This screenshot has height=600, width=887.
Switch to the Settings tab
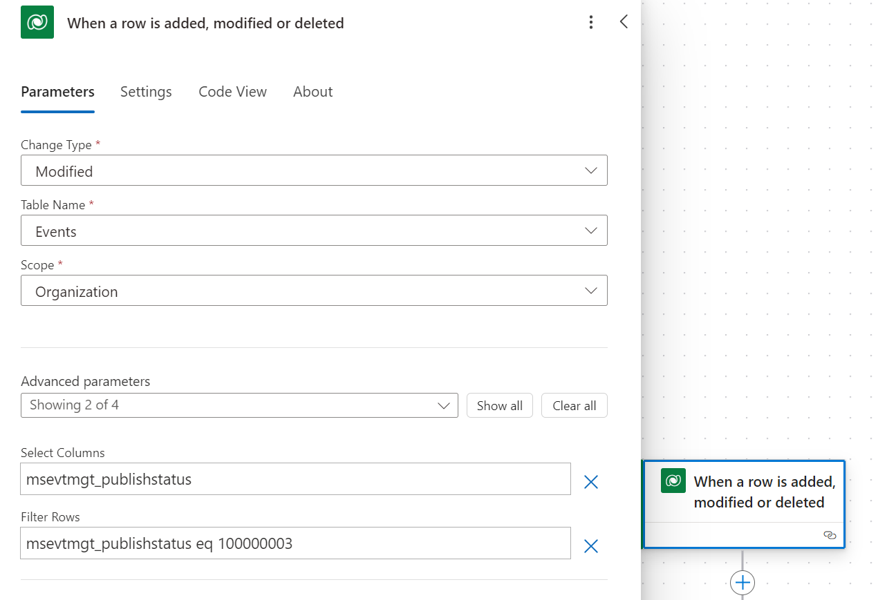146,91
